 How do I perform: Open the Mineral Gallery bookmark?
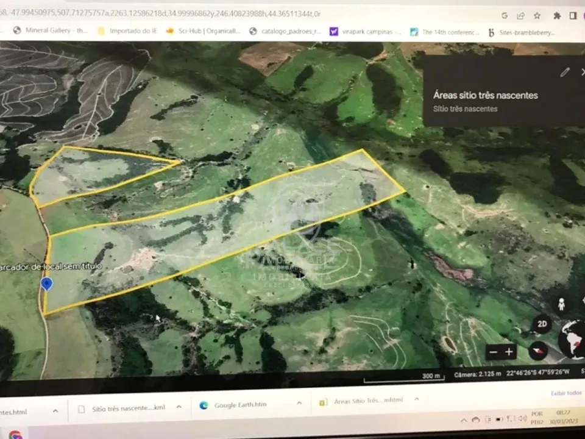click(x=49, y=30)
